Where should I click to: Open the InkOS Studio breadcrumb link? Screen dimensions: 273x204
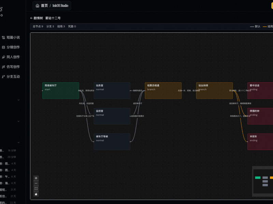(x=60, y=6)
